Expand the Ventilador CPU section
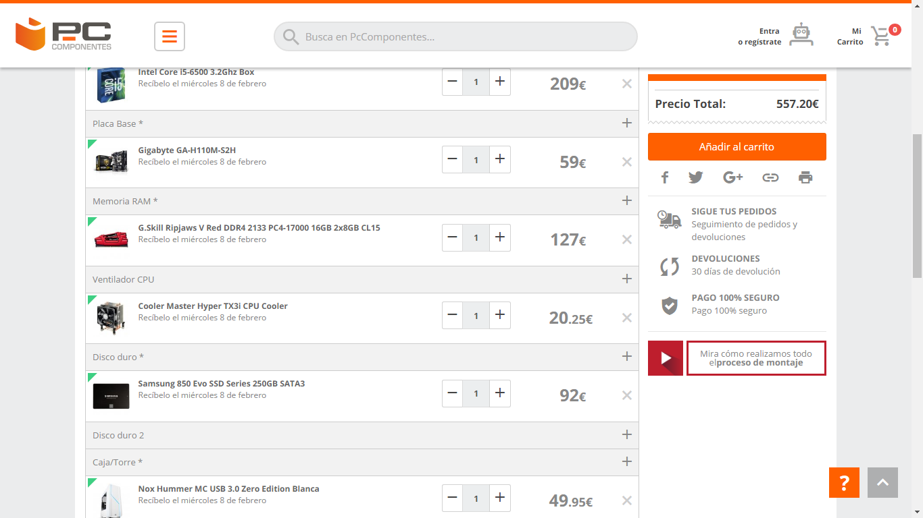The image size is (923, 518). point(627,279)
